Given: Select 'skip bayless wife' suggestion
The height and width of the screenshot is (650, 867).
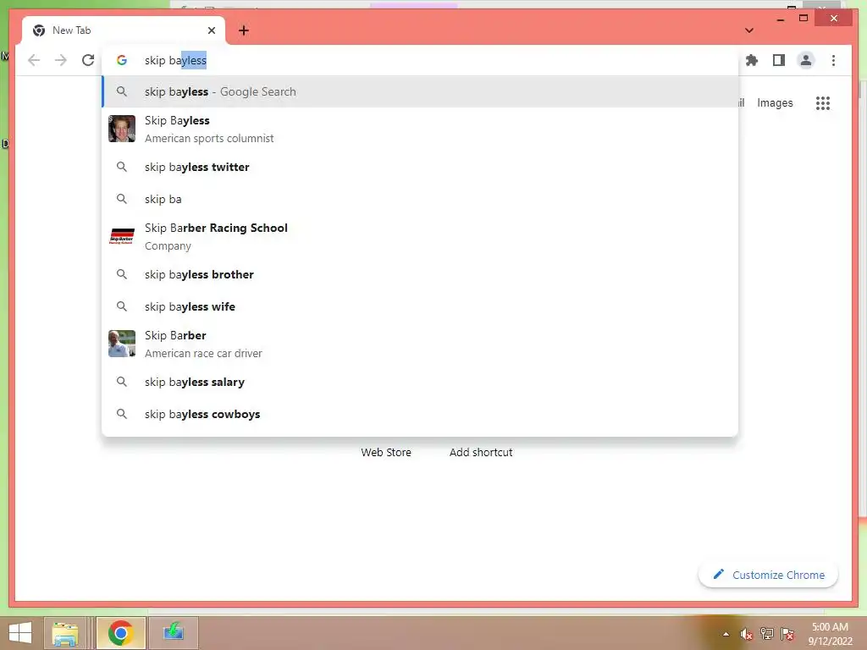Looking at the screenshot, I should pos(420,306).
